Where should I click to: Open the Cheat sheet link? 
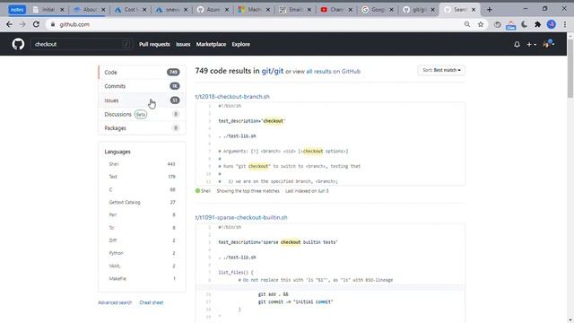coord(152,302)
